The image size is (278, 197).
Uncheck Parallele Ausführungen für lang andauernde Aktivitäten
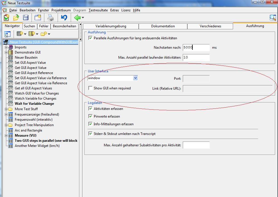click(x=90, y=38)
